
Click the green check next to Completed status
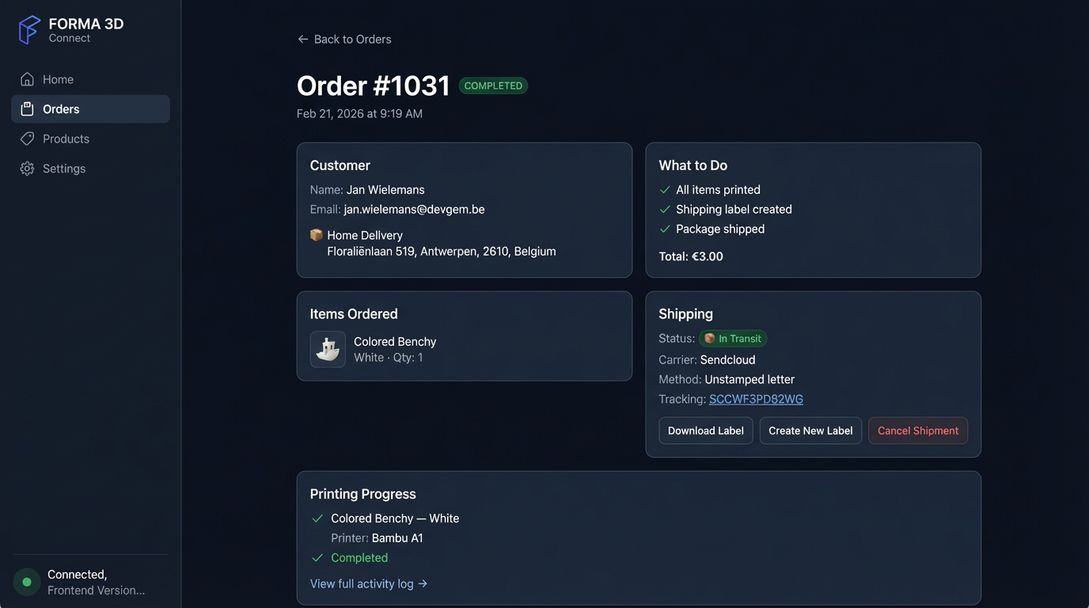point(317,557)
